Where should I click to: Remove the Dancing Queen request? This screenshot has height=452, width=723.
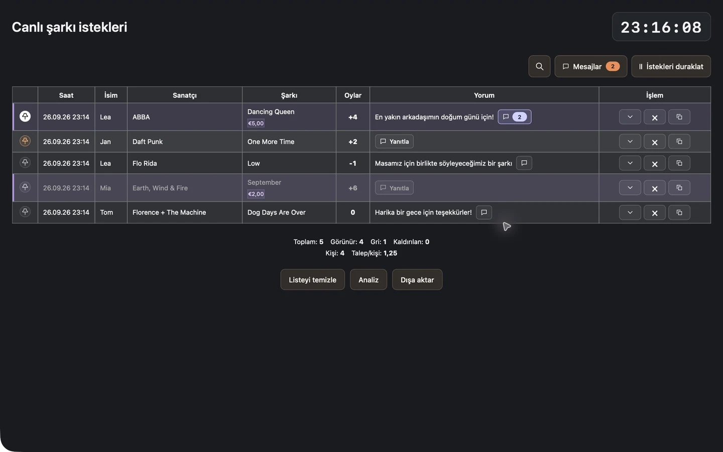coord(655,117)
